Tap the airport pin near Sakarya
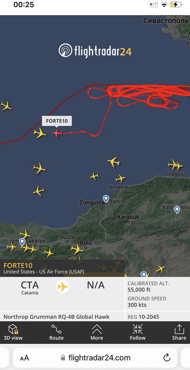The width and height of the screenshot is (190, 370). [x=22, y=242]
